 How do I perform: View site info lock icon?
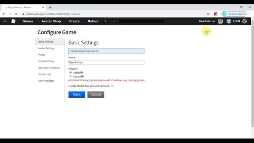tap(23, 14)
